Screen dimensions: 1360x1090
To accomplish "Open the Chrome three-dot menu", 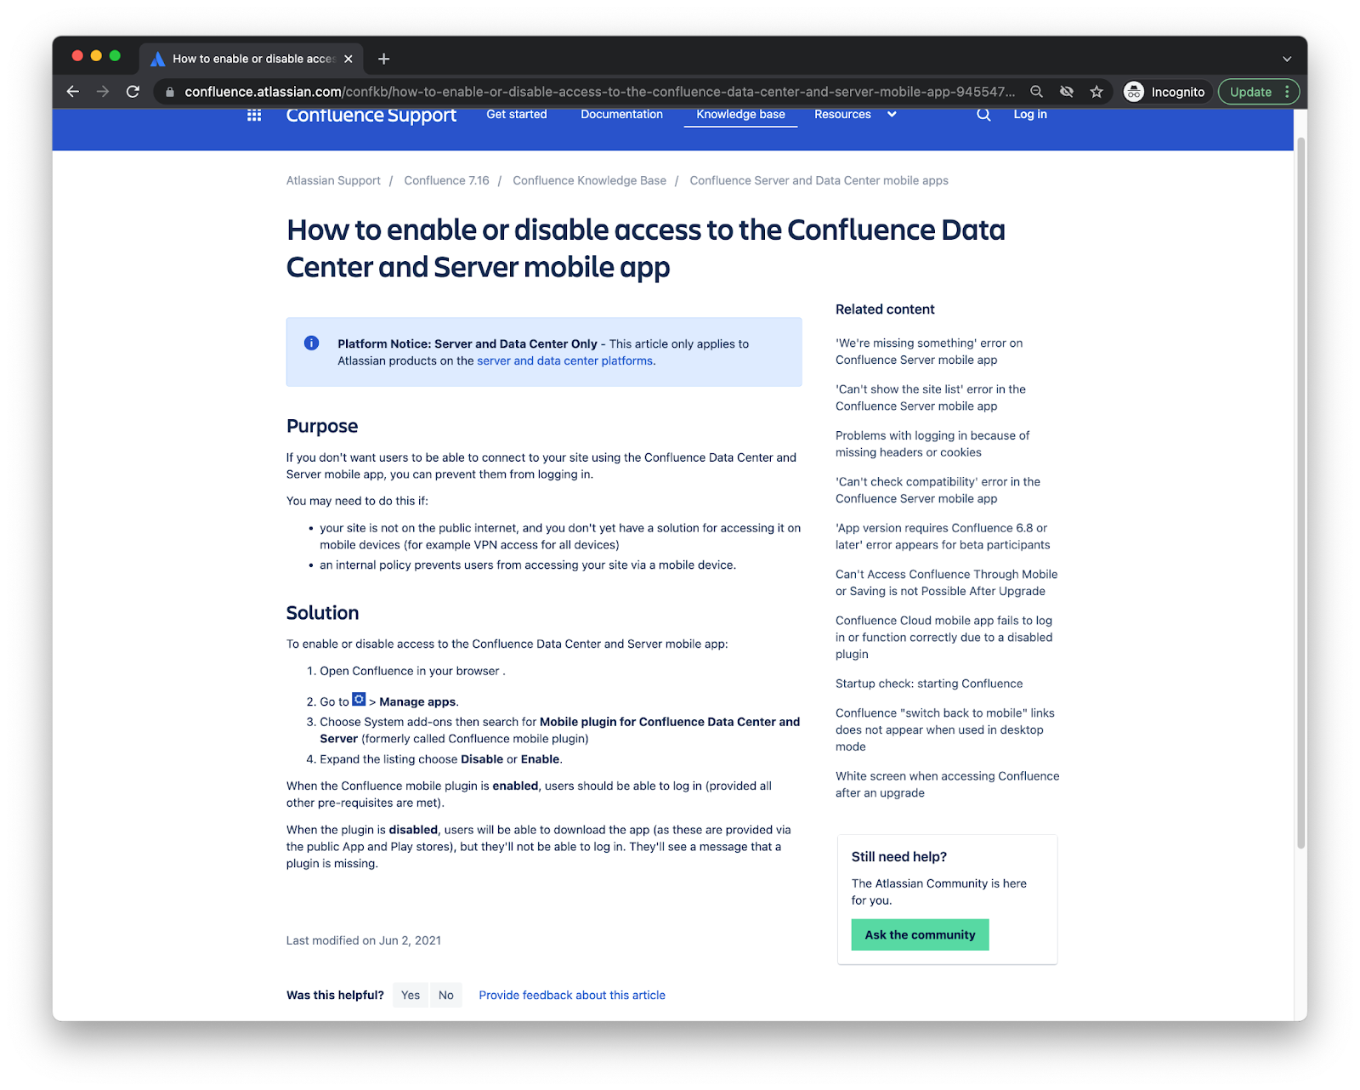I will (1287, 92).
